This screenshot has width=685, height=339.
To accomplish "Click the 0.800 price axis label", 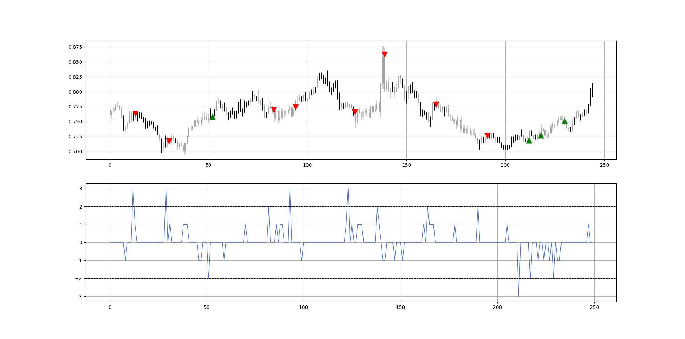I will pos(75,92).
